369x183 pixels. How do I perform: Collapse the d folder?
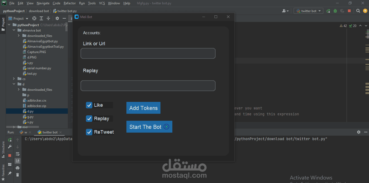point(14,84)
